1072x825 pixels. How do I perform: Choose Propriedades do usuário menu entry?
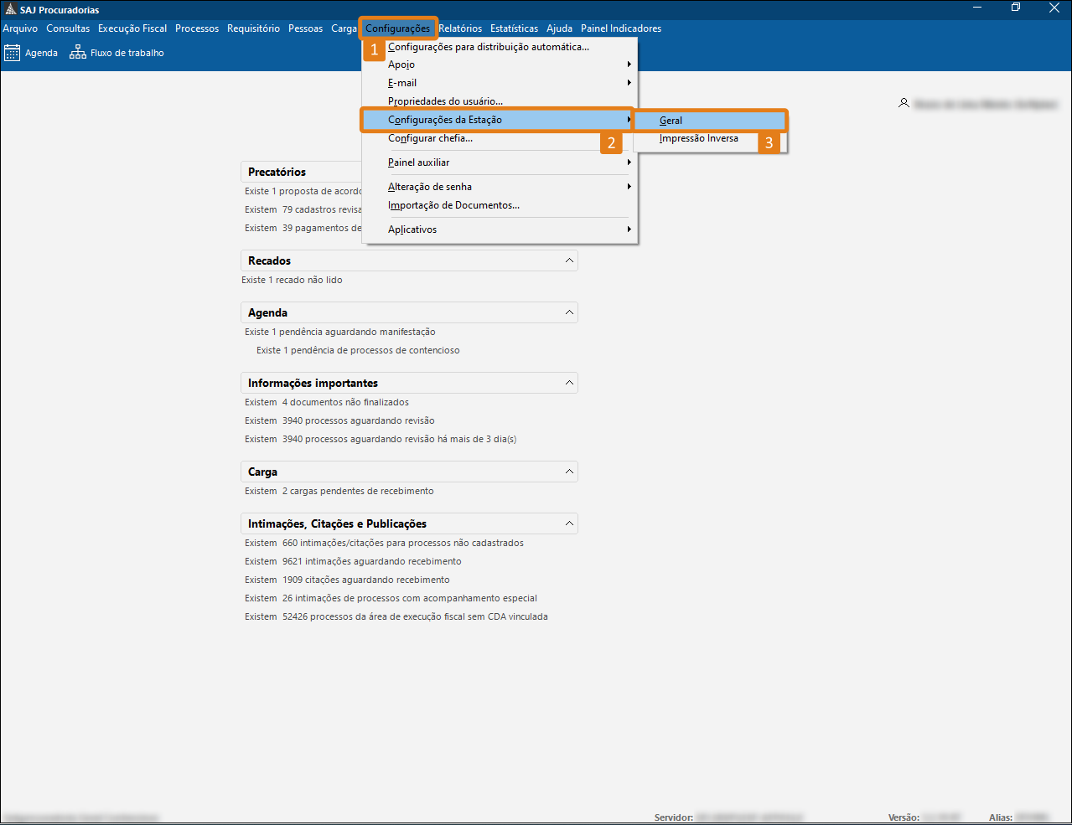coord(445,101)
